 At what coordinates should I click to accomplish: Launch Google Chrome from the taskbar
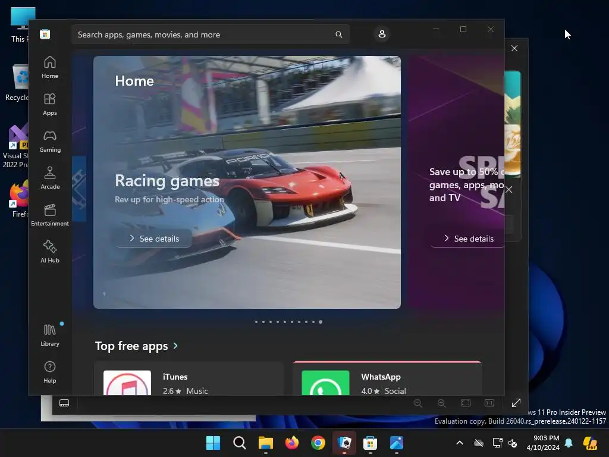(x=318, y=443)
